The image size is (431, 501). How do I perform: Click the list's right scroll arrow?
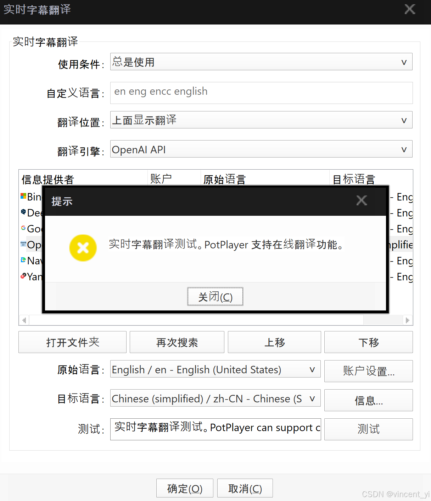[408, 320]
